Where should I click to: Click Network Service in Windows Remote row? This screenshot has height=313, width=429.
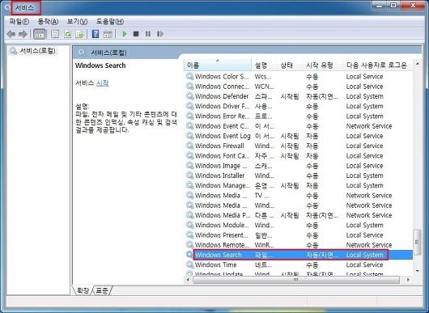point(369,245)
